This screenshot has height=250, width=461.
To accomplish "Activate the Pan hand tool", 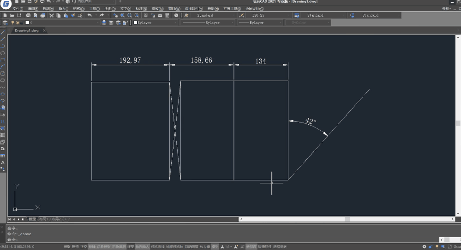I will pos(115,15).
